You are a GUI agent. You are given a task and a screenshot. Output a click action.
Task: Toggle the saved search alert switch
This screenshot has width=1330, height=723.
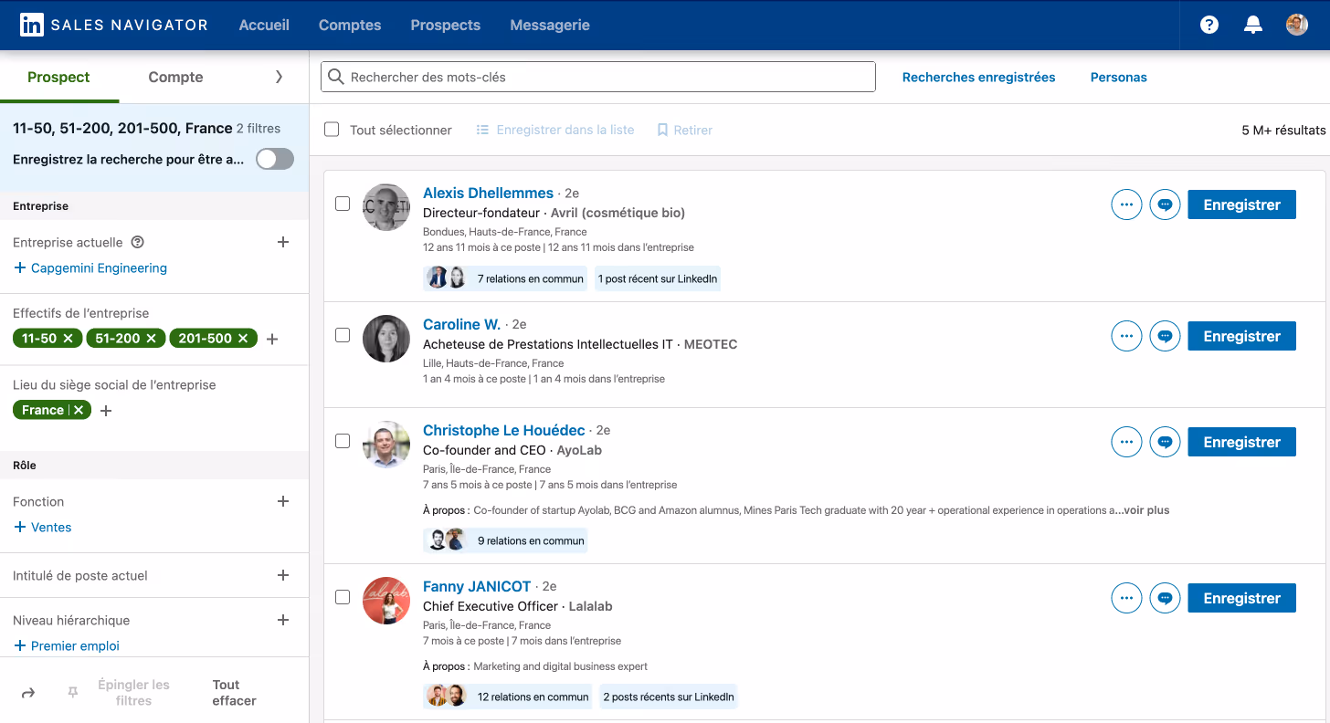click(x=275, y=159)
